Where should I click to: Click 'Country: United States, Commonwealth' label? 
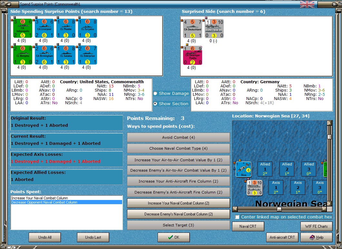coord(102,82)
